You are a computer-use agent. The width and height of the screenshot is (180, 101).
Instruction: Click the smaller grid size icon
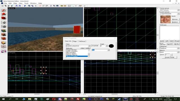(x=9, y=6)
